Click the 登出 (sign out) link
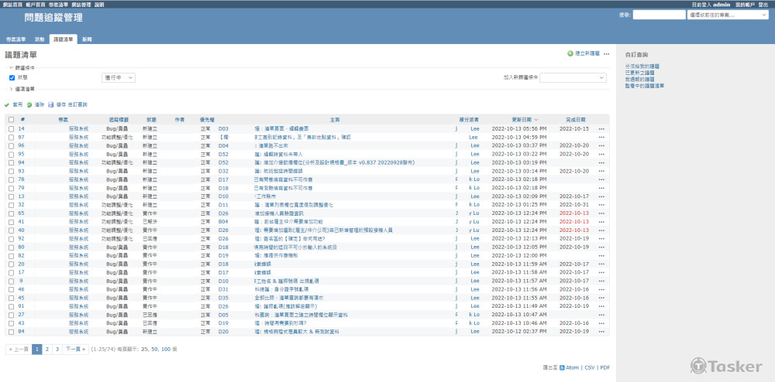775x382 pixels. [763, 4]
